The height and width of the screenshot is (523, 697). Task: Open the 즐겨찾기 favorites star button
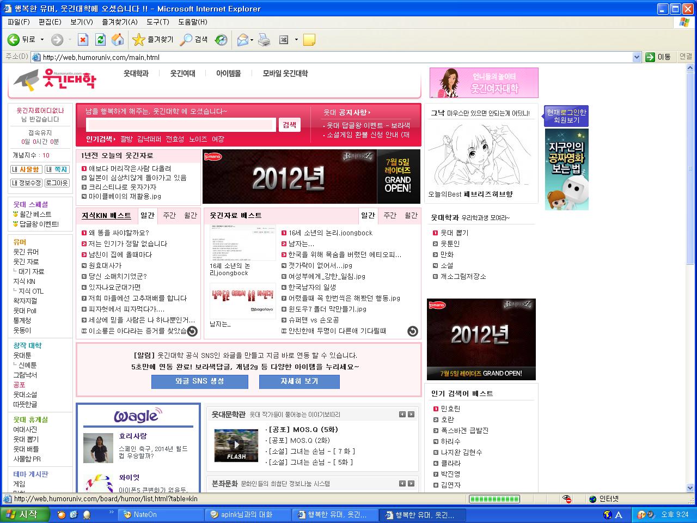(154, 40)
